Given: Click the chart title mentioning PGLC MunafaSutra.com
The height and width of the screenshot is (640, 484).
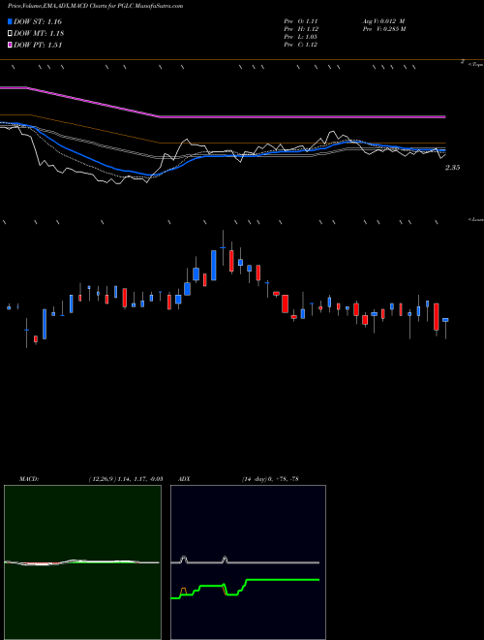Looking at the screenshot, I should pyautogui.click(x=95, y=6).
